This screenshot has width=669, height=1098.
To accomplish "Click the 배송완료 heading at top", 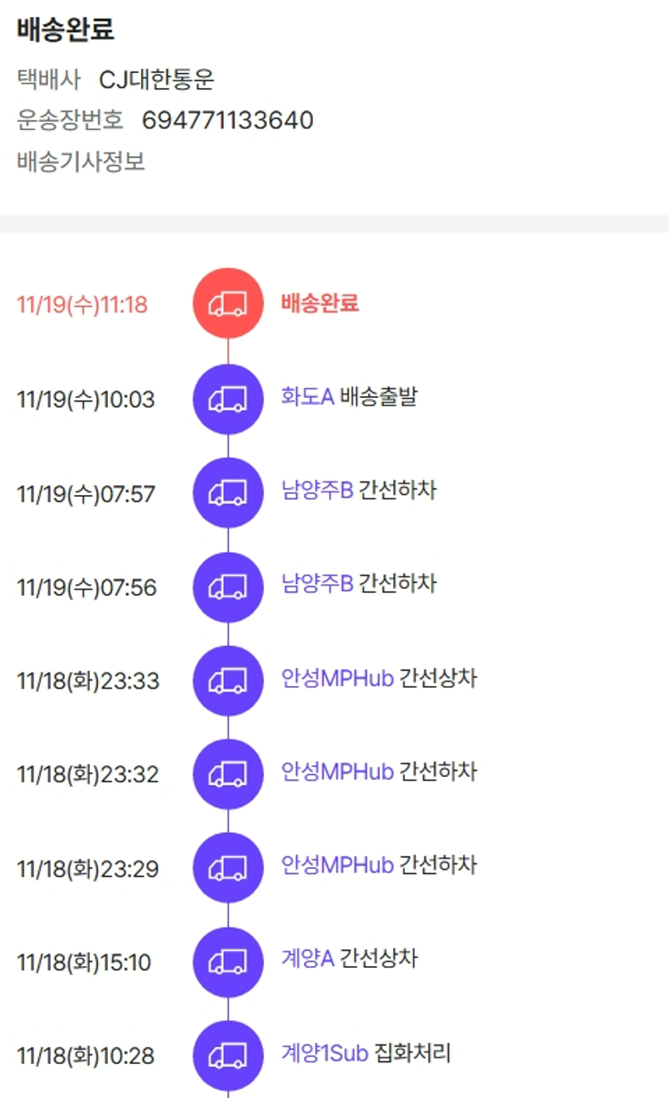I will [x=65, y=30].
